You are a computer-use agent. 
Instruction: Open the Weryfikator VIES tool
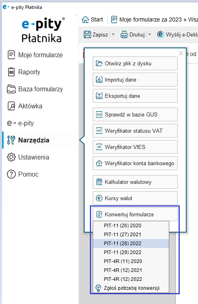click(x=135, y=147)
